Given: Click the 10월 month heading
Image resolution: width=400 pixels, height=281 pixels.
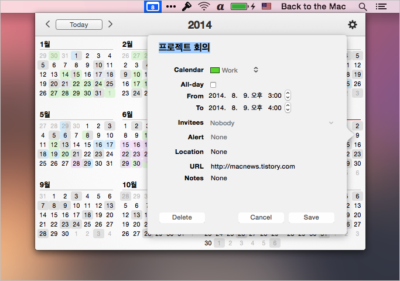Looking at the screenshot, I should point(129,184).
